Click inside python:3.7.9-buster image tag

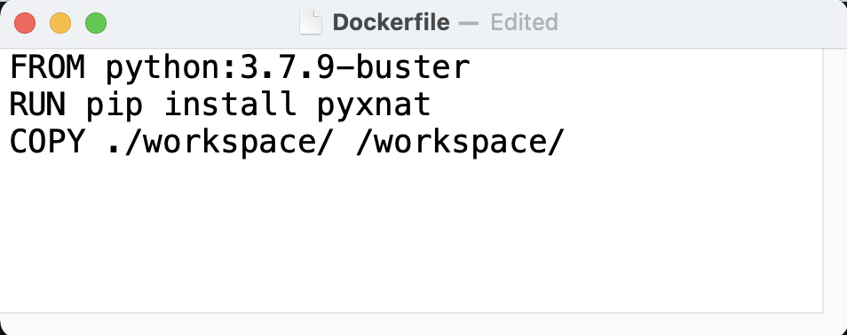288,69
